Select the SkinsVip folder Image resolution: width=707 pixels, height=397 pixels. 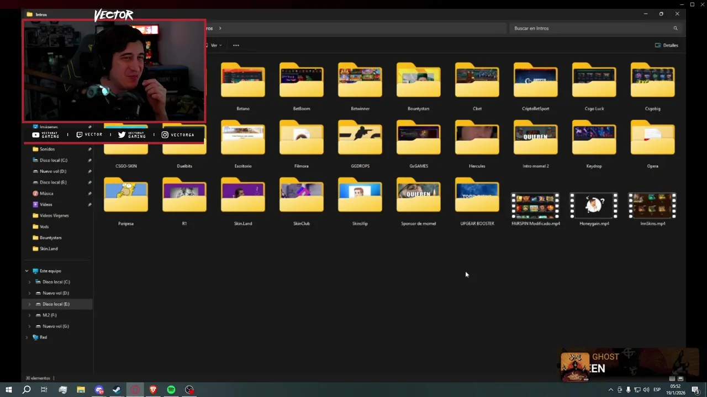[360, 196]
